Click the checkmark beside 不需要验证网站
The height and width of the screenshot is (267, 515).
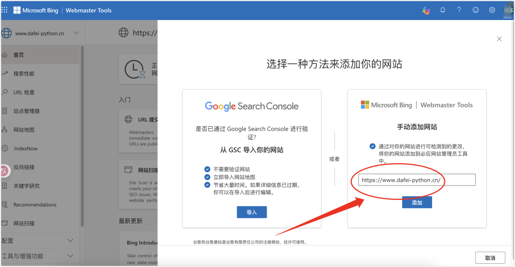[x=207, y=169]
